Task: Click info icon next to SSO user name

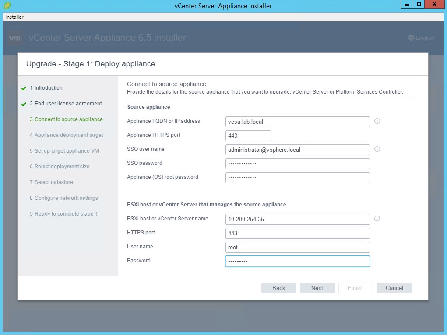Action: 377,149
